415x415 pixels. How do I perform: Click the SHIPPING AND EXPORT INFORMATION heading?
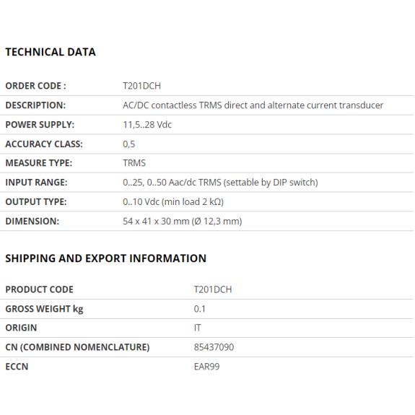106,258
